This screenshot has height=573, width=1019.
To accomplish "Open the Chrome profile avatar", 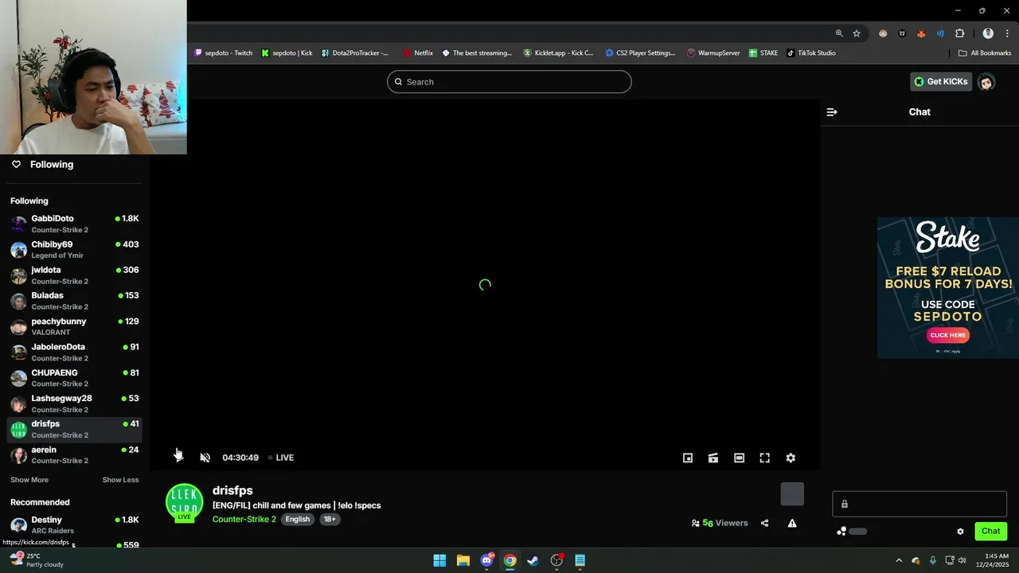I will click(x=988, y=33).
